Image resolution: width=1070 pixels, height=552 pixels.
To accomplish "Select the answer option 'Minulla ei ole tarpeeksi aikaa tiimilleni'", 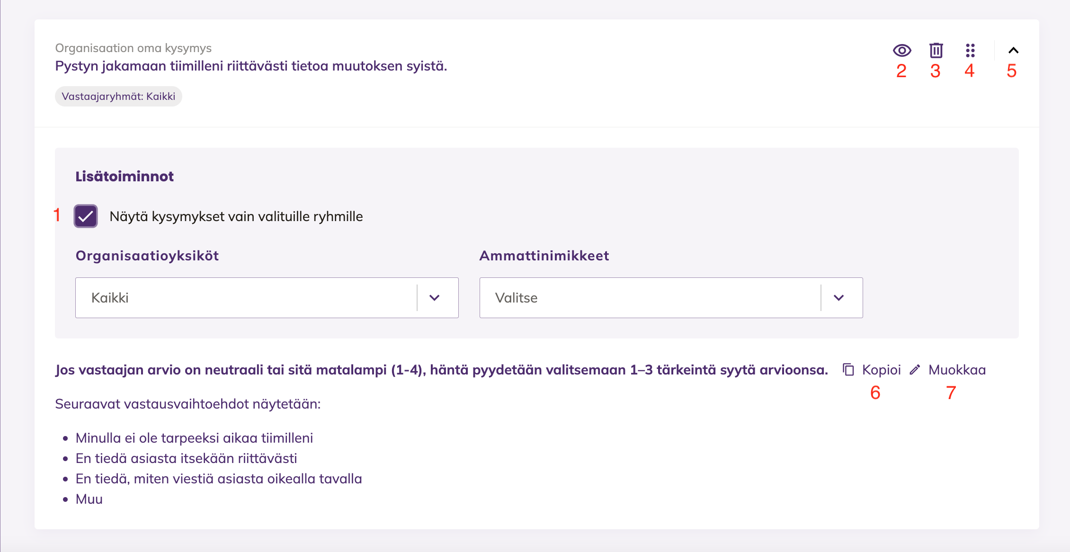I will (x=194, y=438).
